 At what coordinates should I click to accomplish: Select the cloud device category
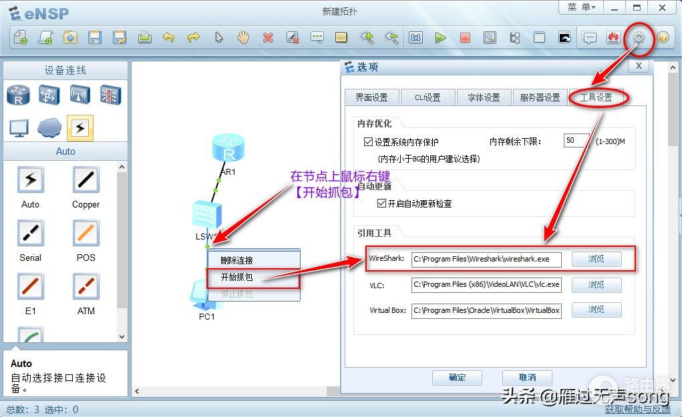[49, 127]
